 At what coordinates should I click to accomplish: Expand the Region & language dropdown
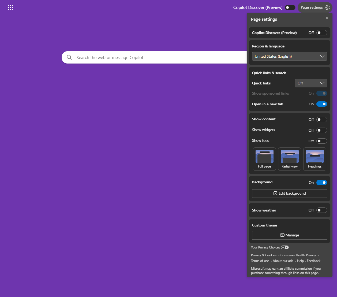(x=289, y=56)
